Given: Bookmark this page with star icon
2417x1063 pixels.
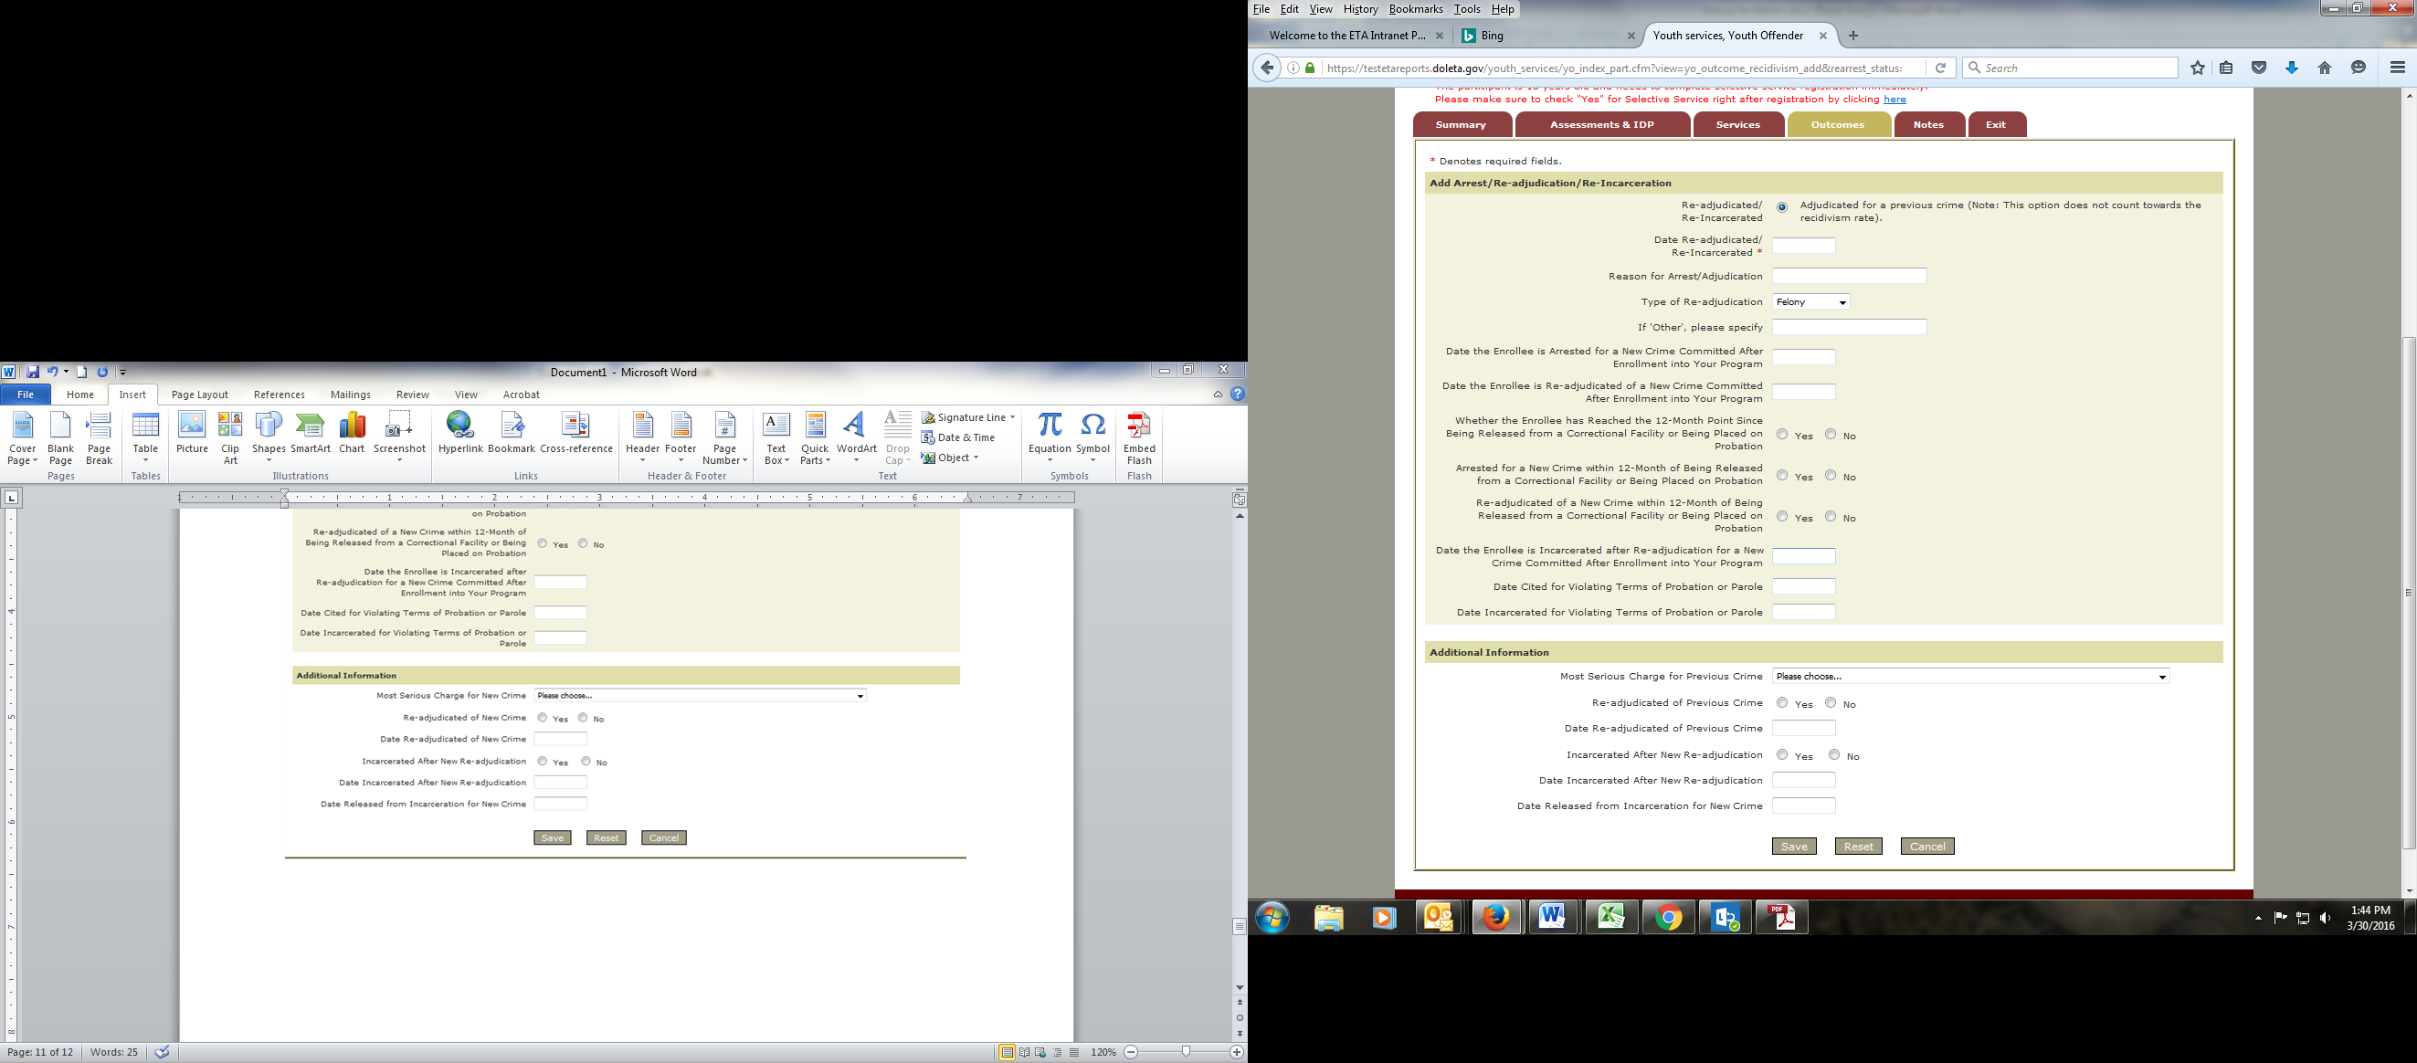Looking at the screenshot, I should (x=2198, y=68).
